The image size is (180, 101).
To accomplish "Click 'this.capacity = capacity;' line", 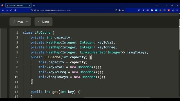I will click(63, 62).
